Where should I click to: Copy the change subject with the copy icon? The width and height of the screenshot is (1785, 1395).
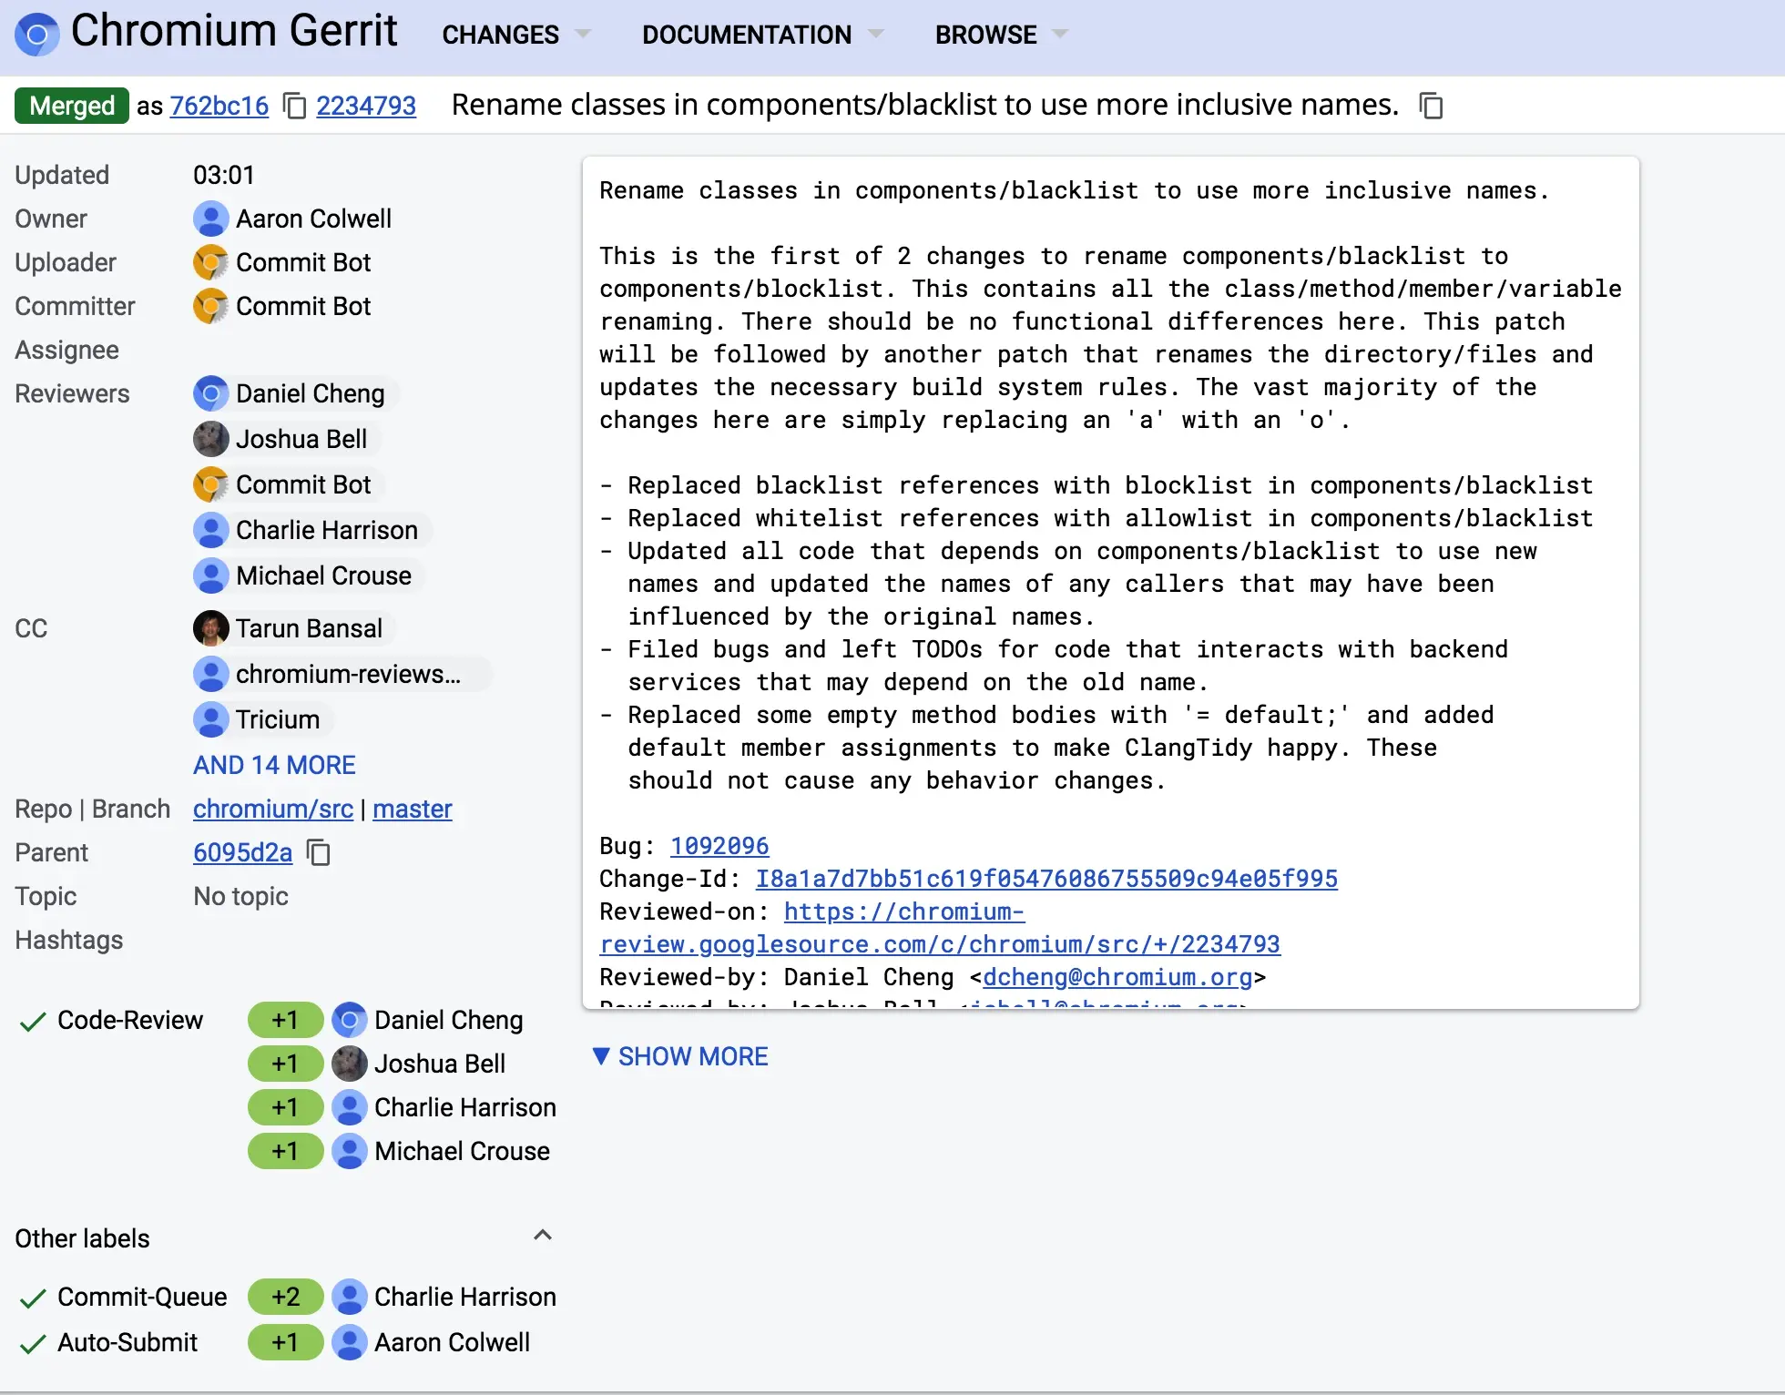1431,106
